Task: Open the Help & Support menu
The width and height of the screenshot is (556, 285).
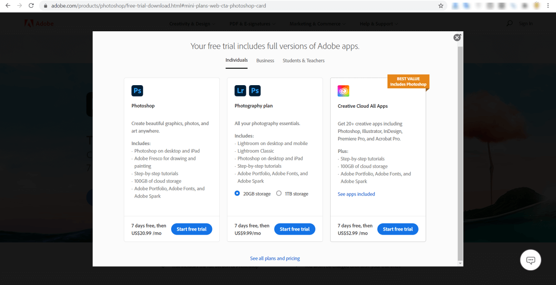Action: click(x=379, y=24)
